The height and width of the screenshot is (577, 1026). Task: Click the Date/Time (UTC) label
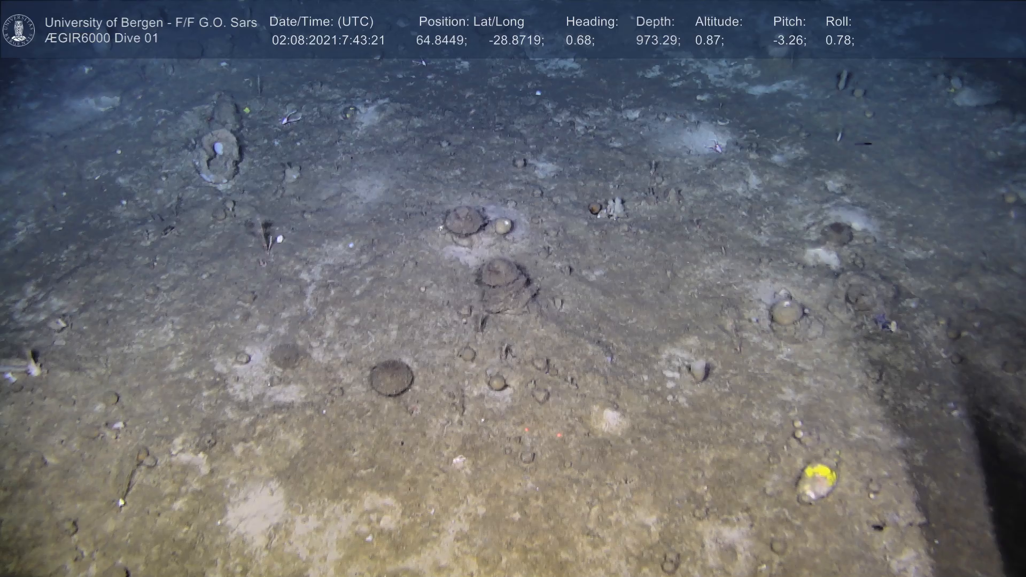tap(321, 22)
